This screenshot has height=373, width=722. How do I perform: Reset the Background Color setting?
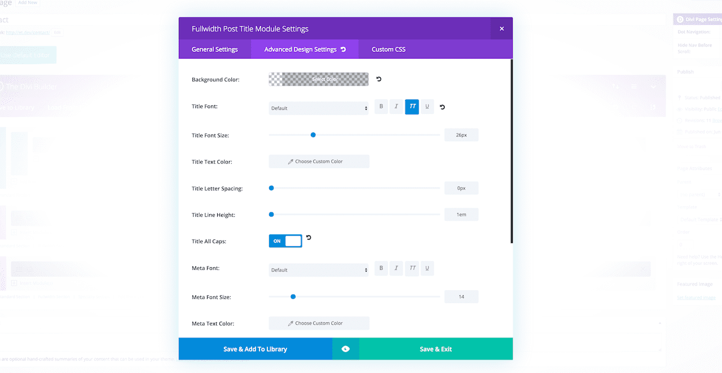pos(378,79)
